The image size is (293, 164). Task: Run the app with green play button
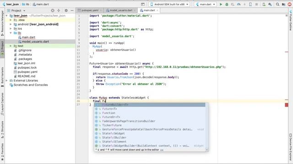point(221,4)
